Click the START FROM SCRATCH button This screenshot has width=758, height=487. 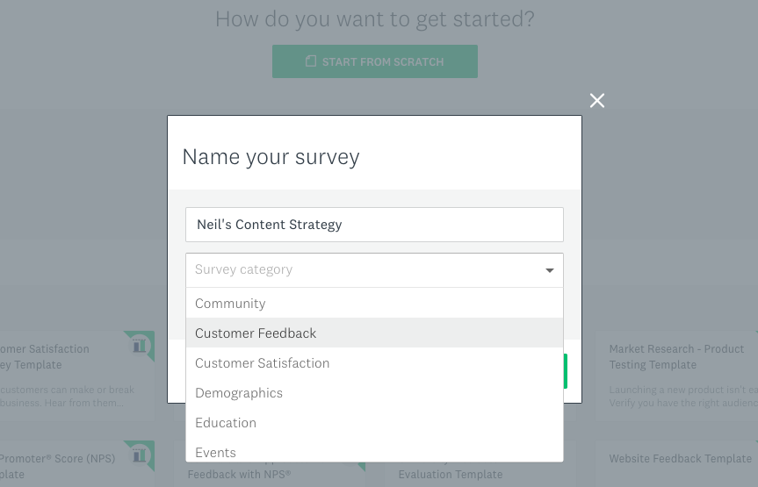[375, 61]
